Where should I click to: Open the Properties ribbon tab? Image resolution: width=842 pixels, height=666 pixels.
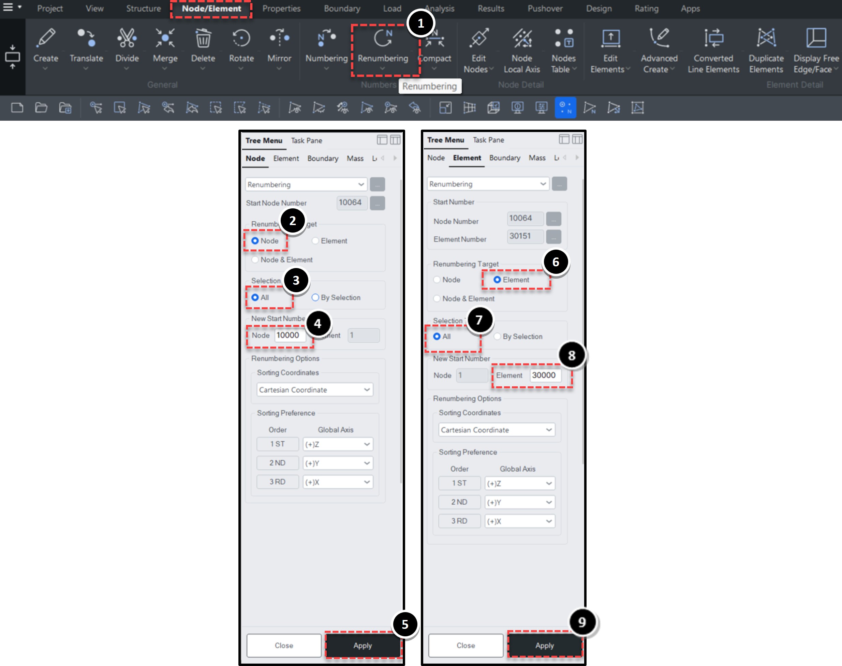281,9
